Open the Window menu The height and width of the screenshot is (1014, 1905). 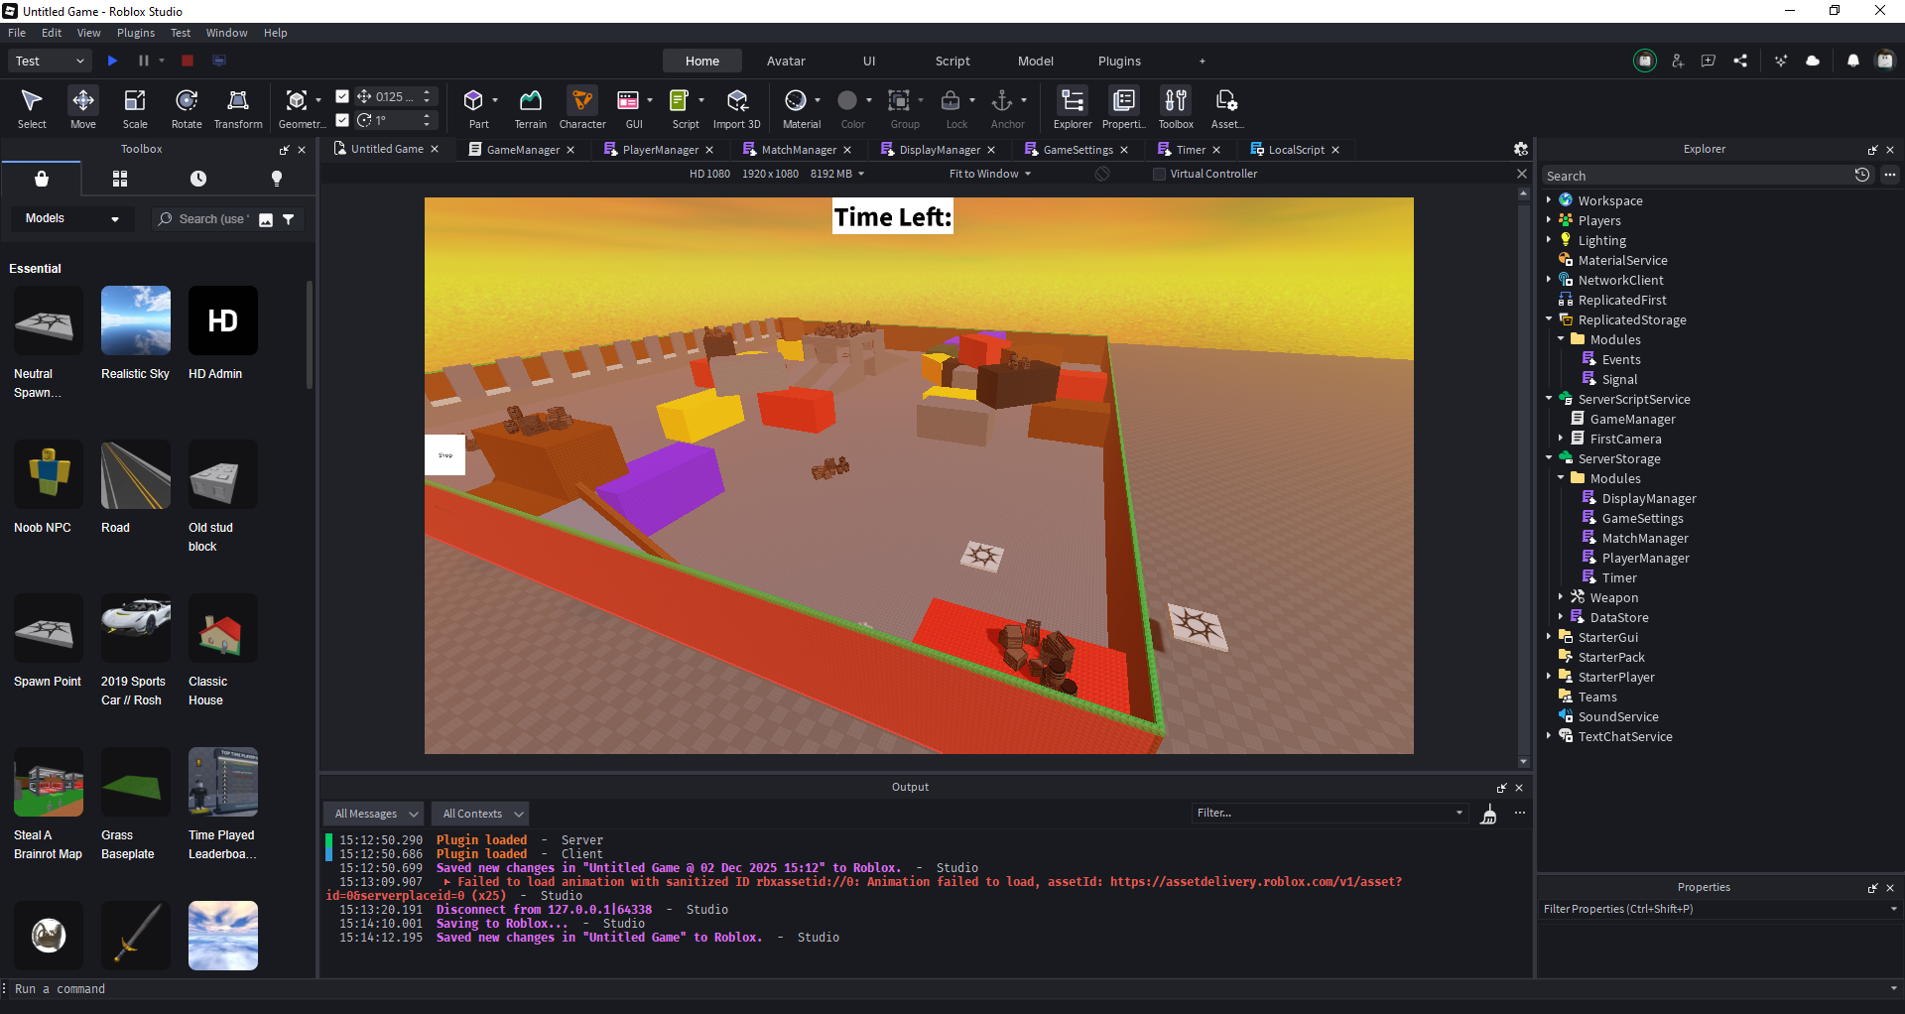click(226, 33)
